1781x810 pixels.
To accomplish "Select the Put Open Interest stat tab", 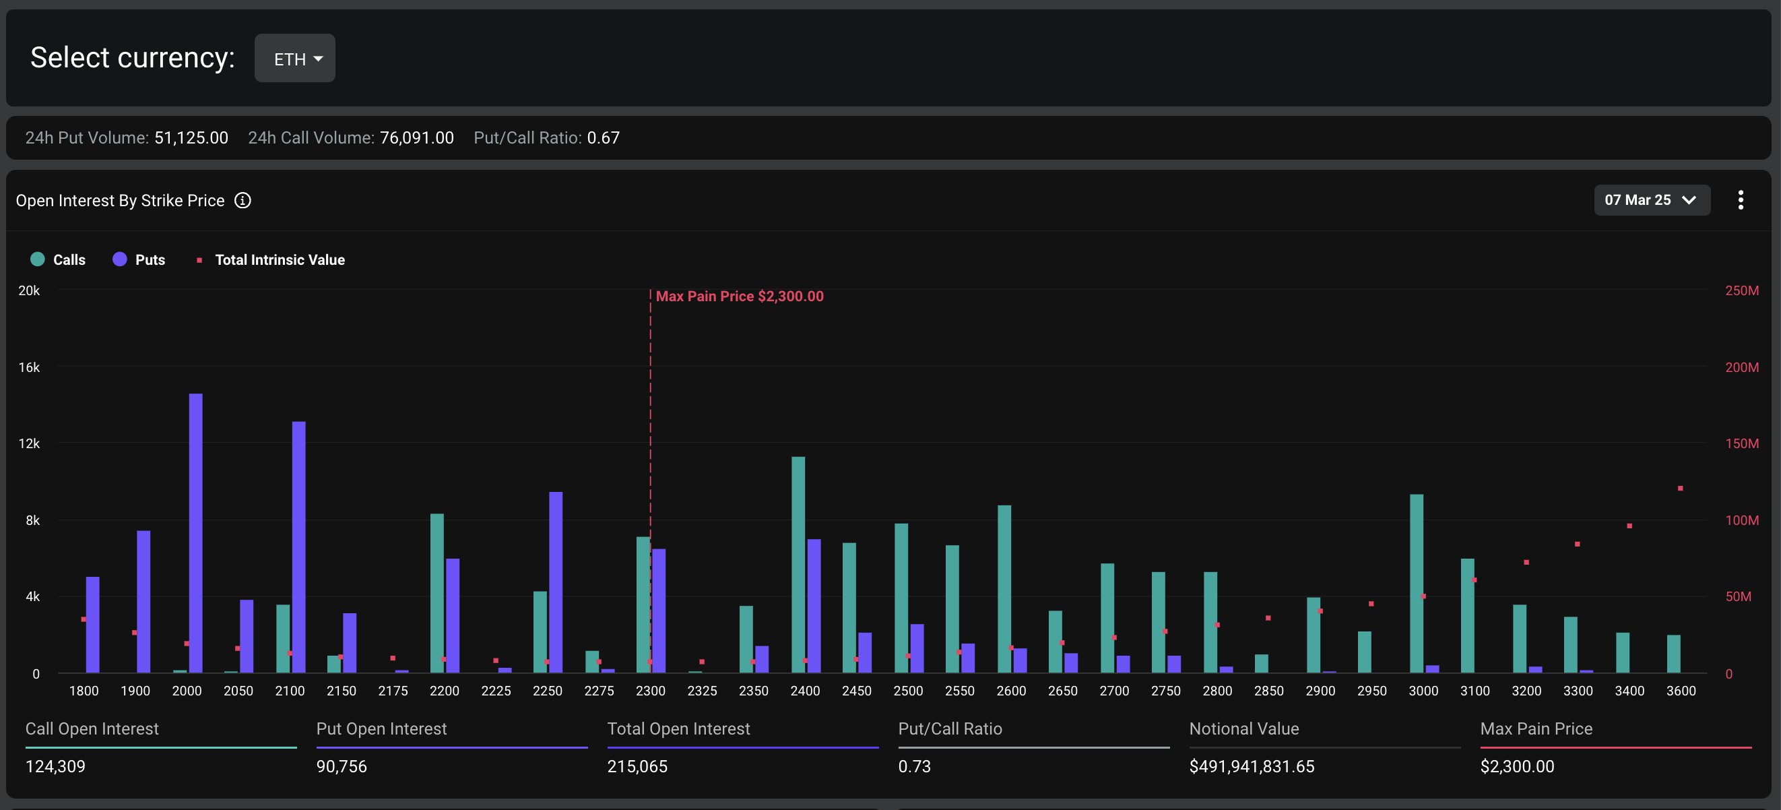I will coord(381,728).
